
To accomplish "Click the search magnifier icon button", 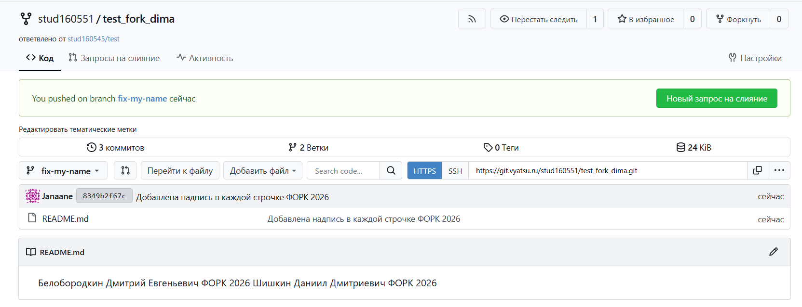I will [x=391, y=170].
